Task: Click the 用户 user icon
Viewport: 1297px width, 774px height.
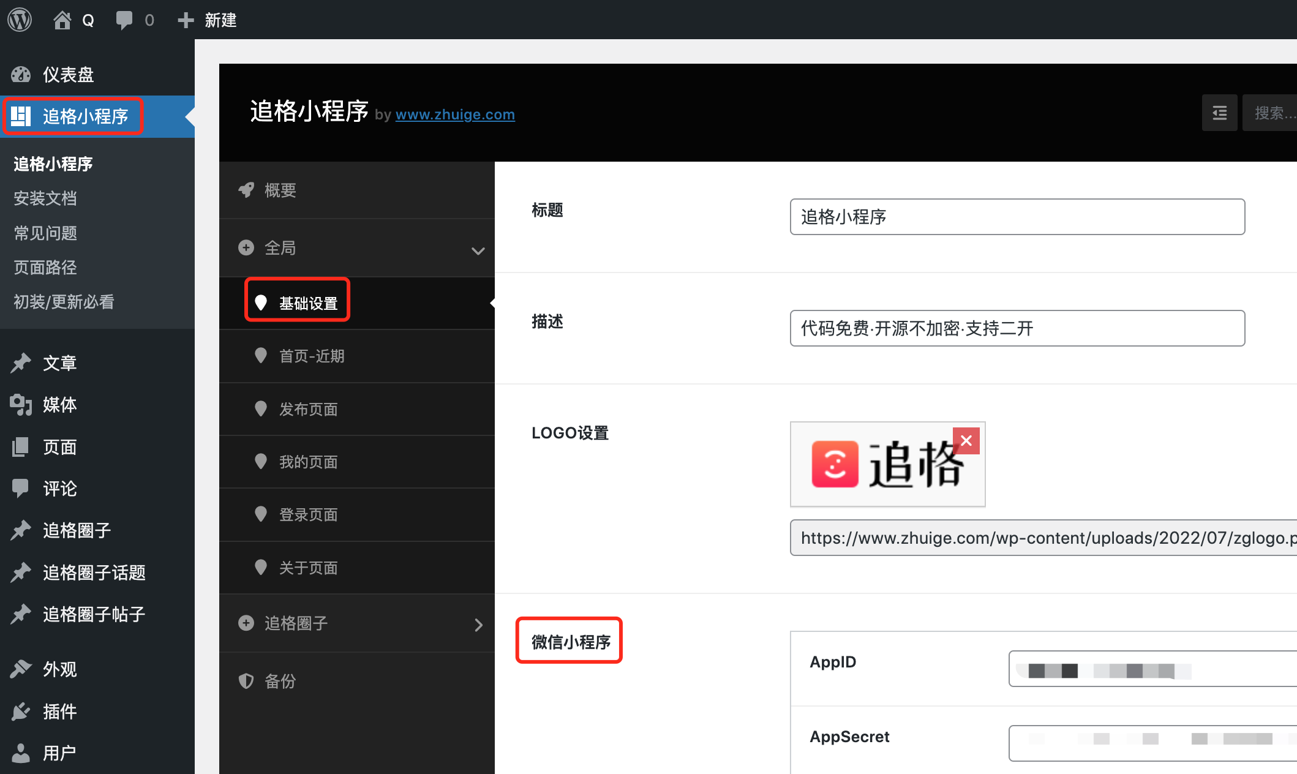Action: tap(21, 753)
